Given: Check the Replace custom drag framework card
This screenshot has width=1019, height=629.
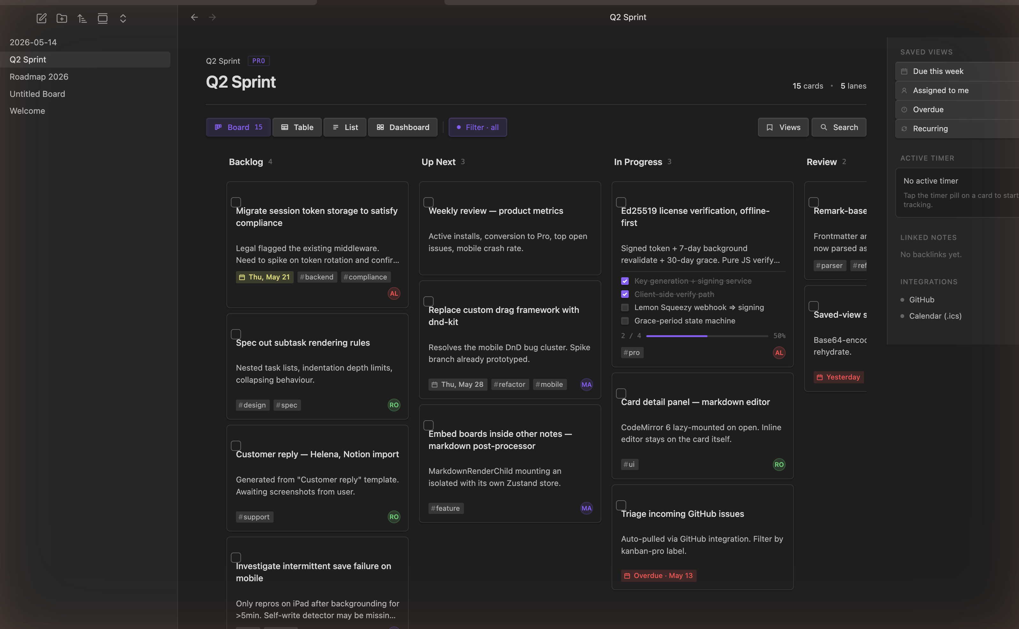Looking at the screenshot, I should 429,301.
